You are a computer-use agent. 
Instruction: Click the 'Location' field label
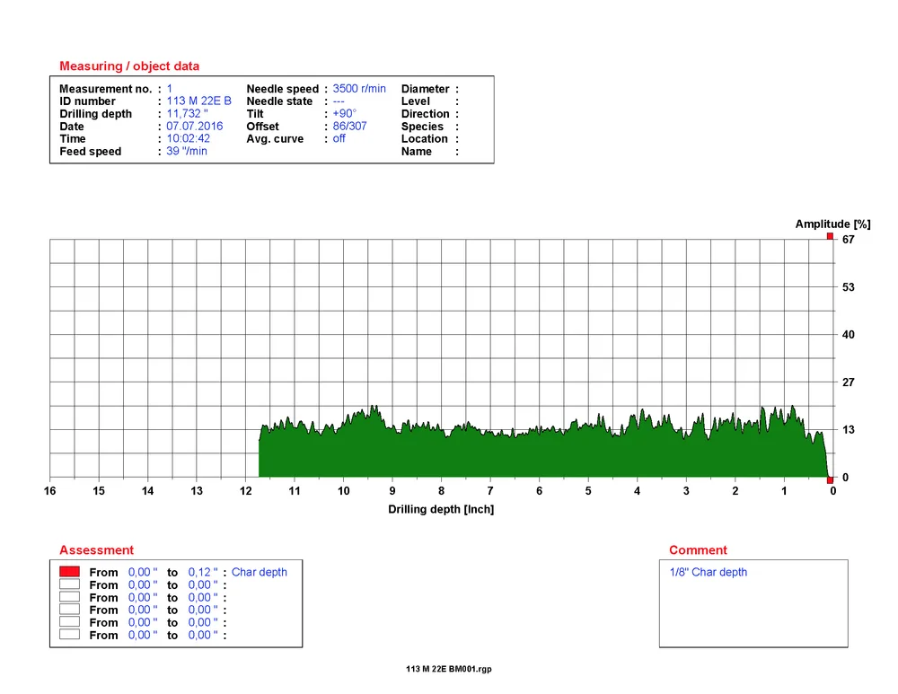pyautogui.click(x=425, y=139)
